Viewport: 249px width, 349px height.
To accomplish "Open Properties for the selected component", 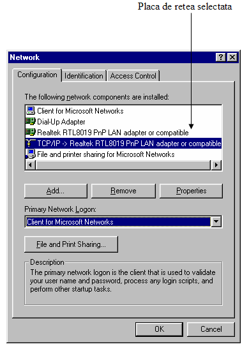I will coord(191,191).
